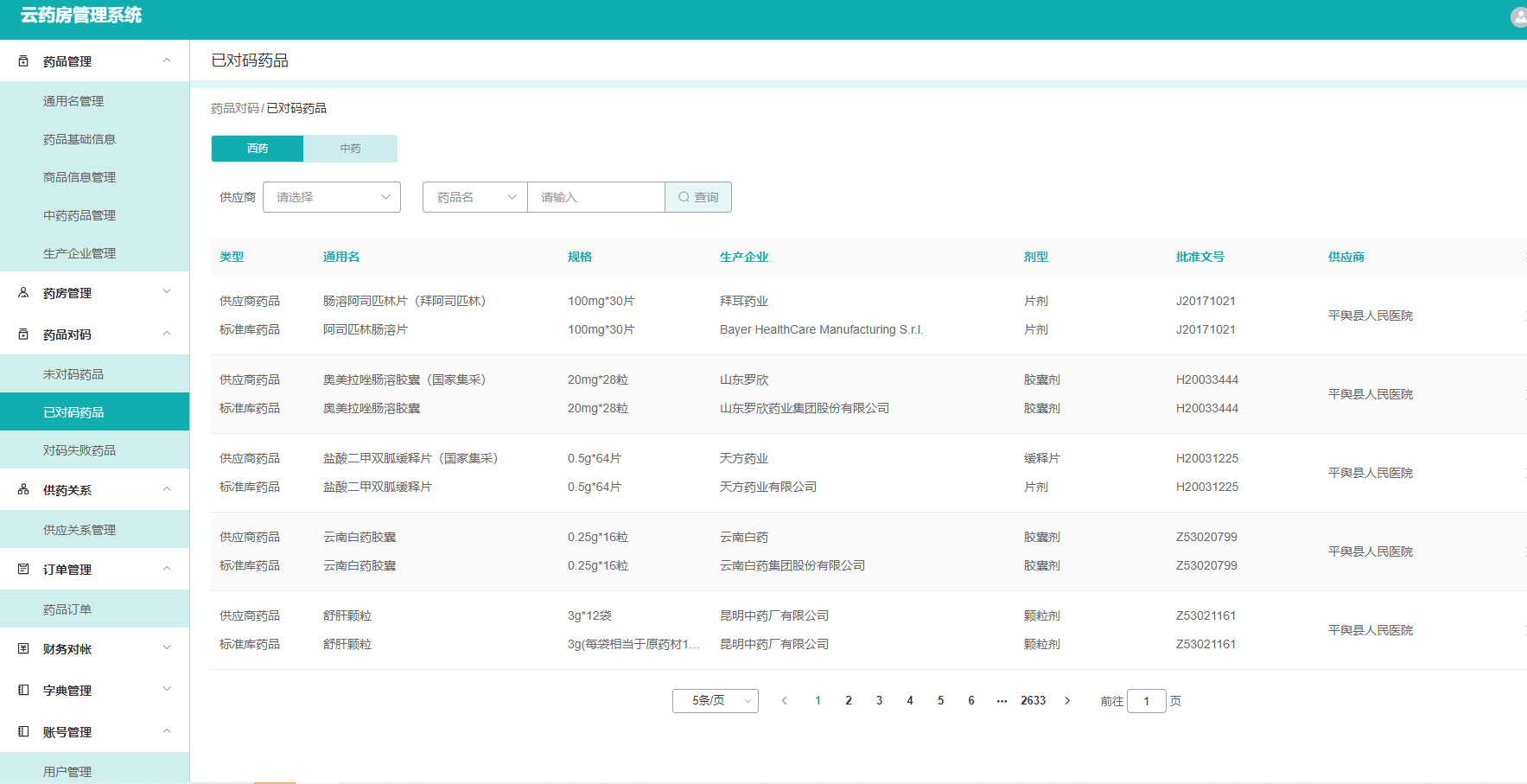Go to page 2
The image size is (1527, 784).
pyautogui.click(x=849, y=701)
